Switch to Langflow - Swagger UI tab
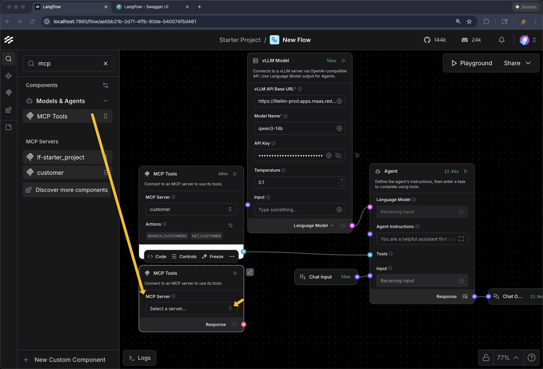The width and height of the screenshot is (543, 369). click(146, 7)
